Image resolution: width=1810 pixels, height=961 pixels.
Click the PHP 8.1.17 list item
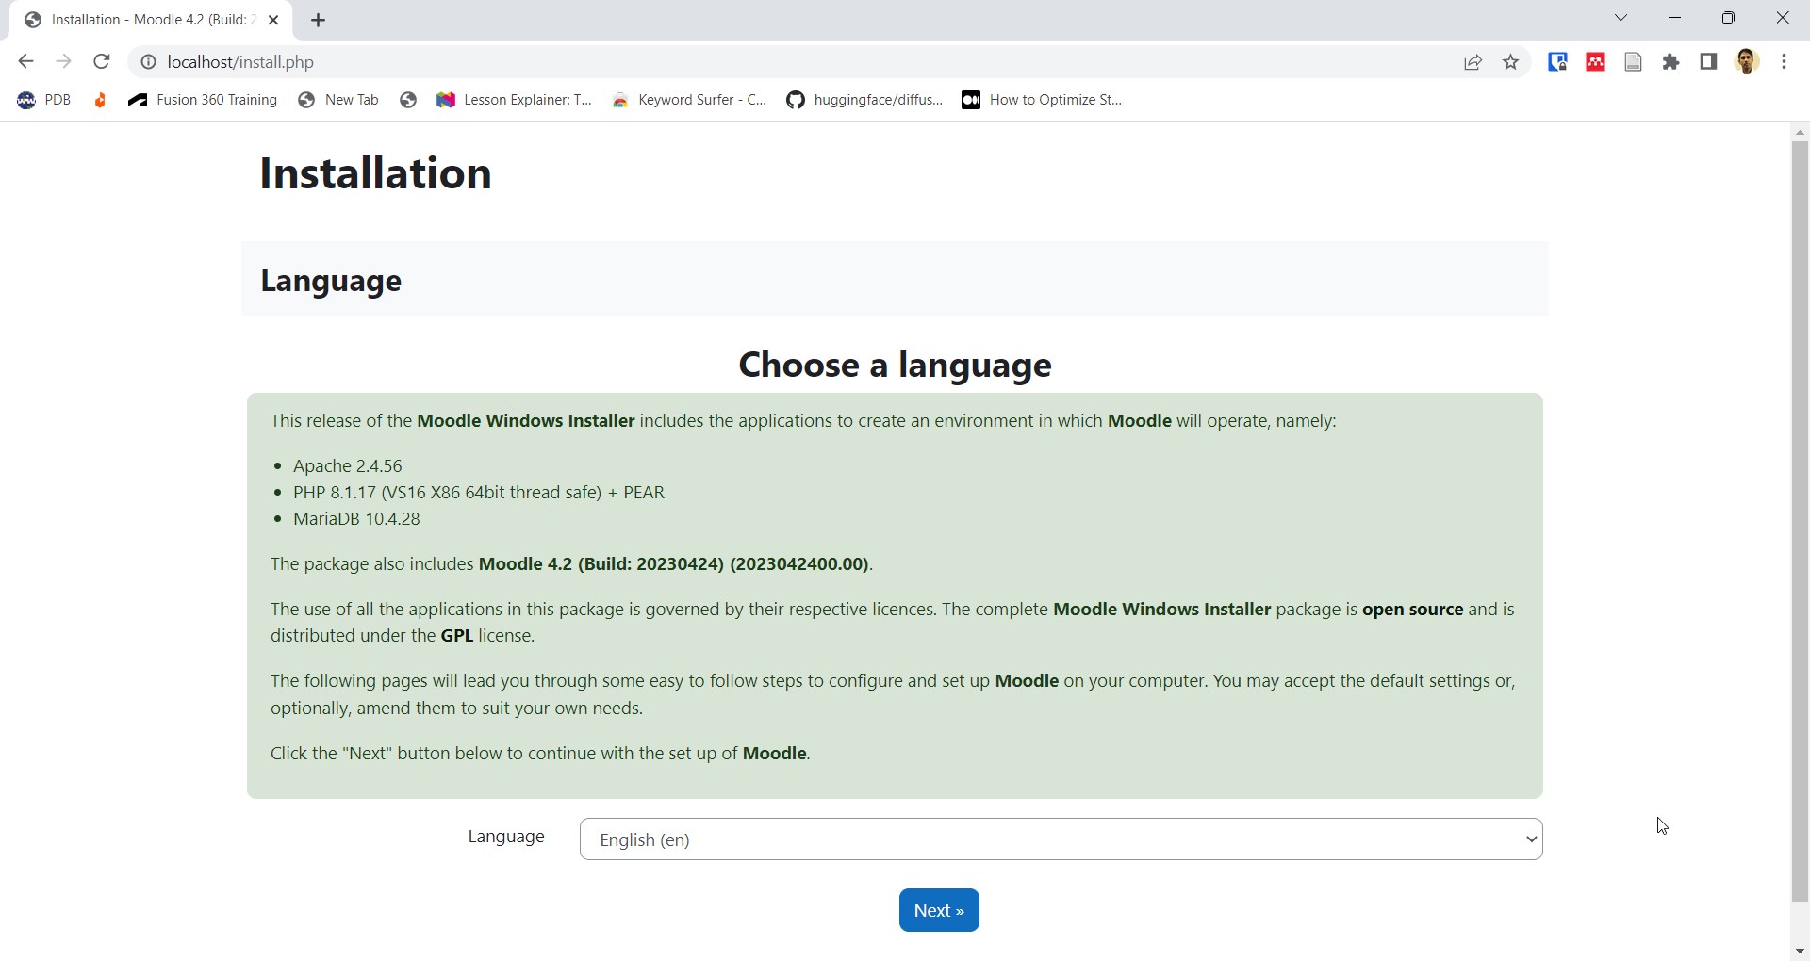point(479,492)
